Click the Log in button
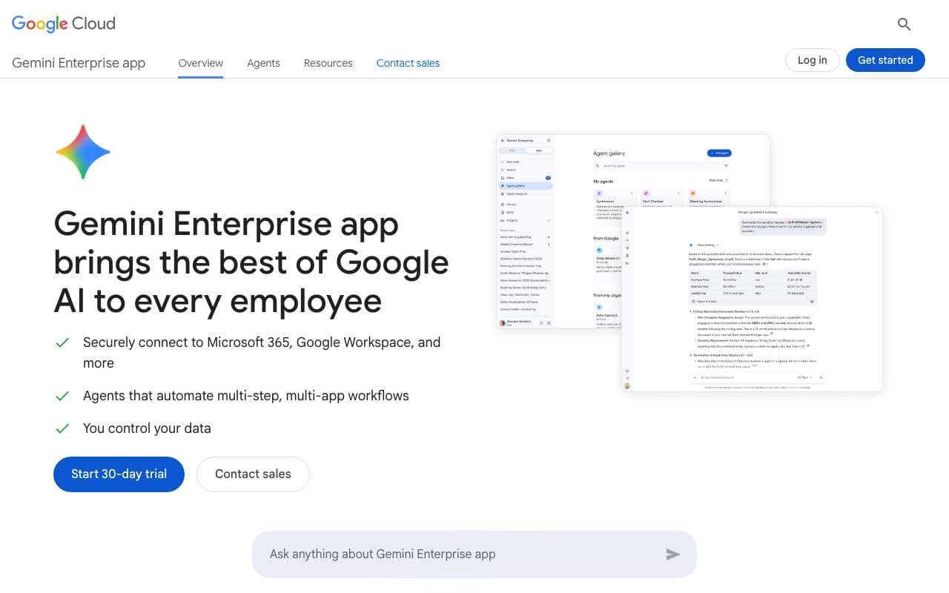This screenshot has width=949, height=593. [x=813, y=60]
